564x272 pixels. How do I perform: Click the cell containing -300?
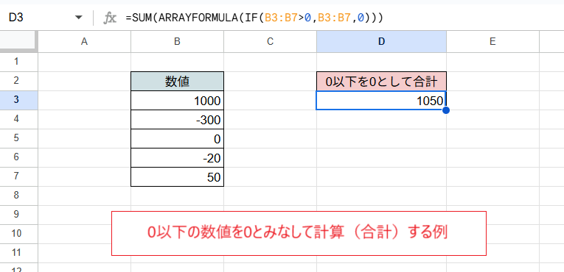pyautogui.click(x=178, y=120)
